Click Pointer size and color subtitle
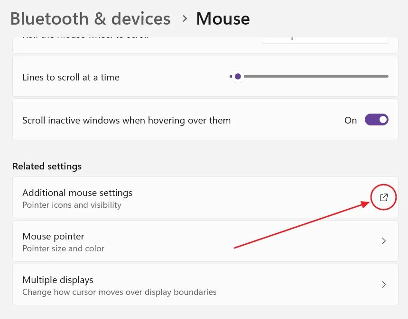This screenshot has width=408, height=319. [x=63, y=248]
